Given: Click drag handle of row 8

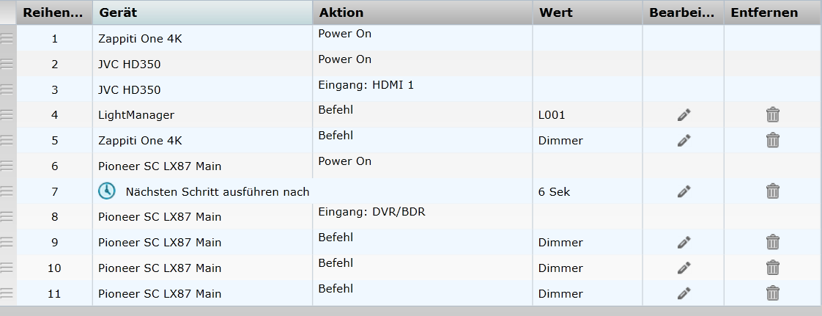Looking at the screenshot, I should tap(7, 216).
